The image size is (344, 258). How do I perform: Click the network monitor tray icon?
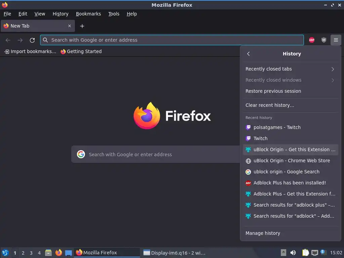coord(314,253)
